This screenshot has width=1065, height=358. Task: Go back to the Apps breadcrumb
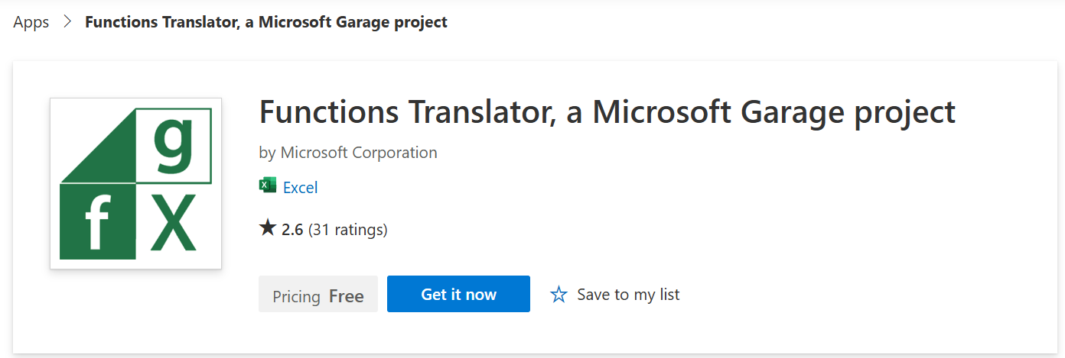coord(31,22)
